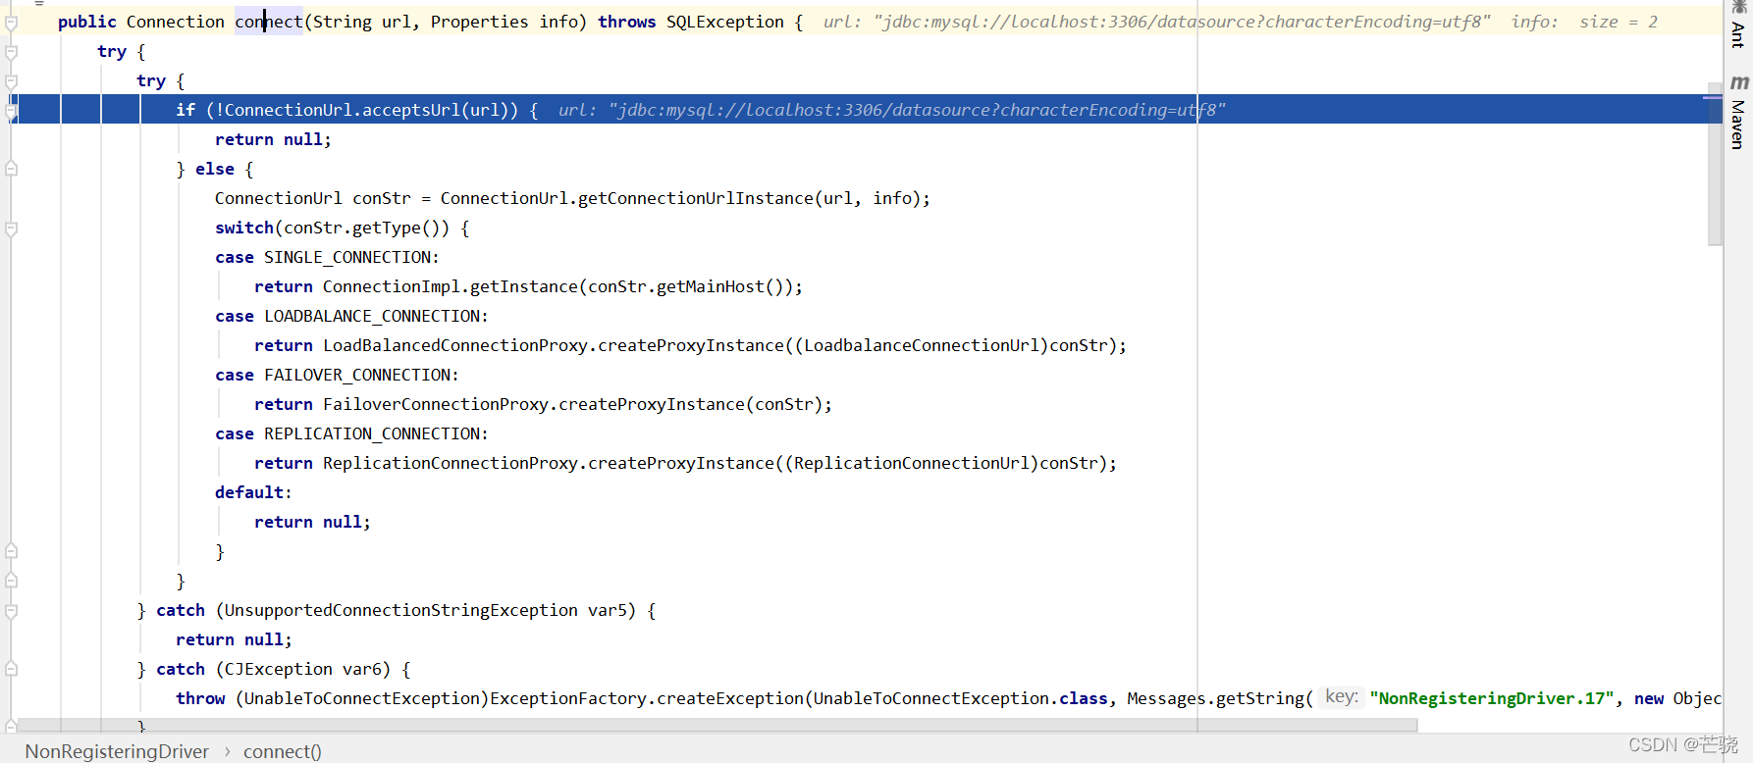
Task: Fold the if acceptsUrl block
Action: (12, 111)
